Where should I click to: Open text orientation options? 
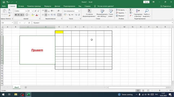(x=52, y=11)
